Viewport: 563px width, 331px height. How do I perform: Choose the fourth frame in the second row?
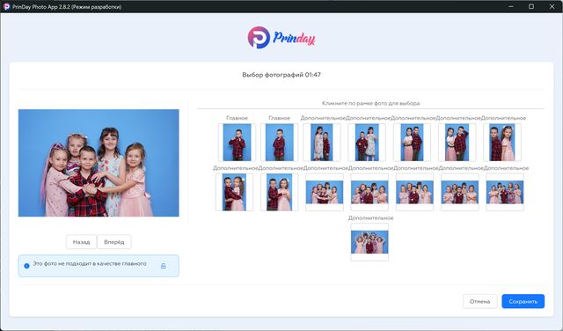point(369,192)
